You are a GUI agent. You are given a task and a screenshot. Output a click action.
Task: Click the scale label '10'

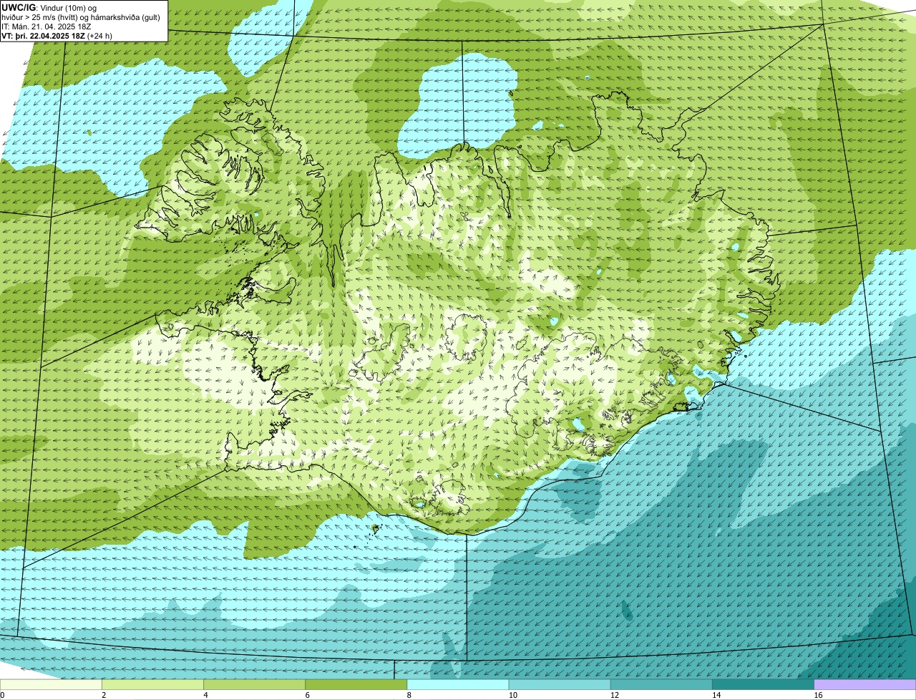point(513,695)
